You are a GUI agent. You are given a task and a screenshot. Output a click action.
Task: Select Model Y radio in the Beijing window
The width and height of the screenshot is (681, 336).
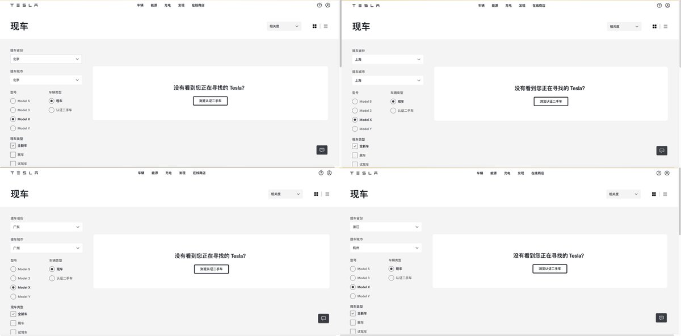coord(13,128)
